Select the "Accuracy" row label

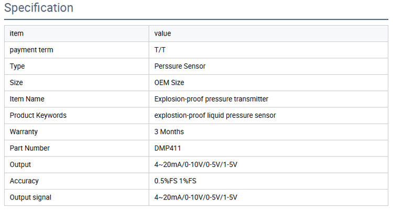[x=24, y=181]
